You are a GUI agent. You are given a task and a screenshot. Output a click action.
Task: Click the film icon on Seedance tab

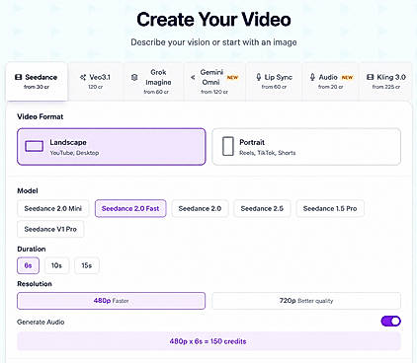(x=18, y=77)
